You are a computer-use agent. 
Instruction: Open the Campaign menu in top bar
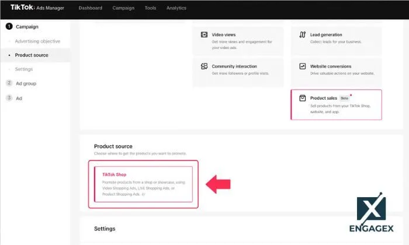point(123,8)
